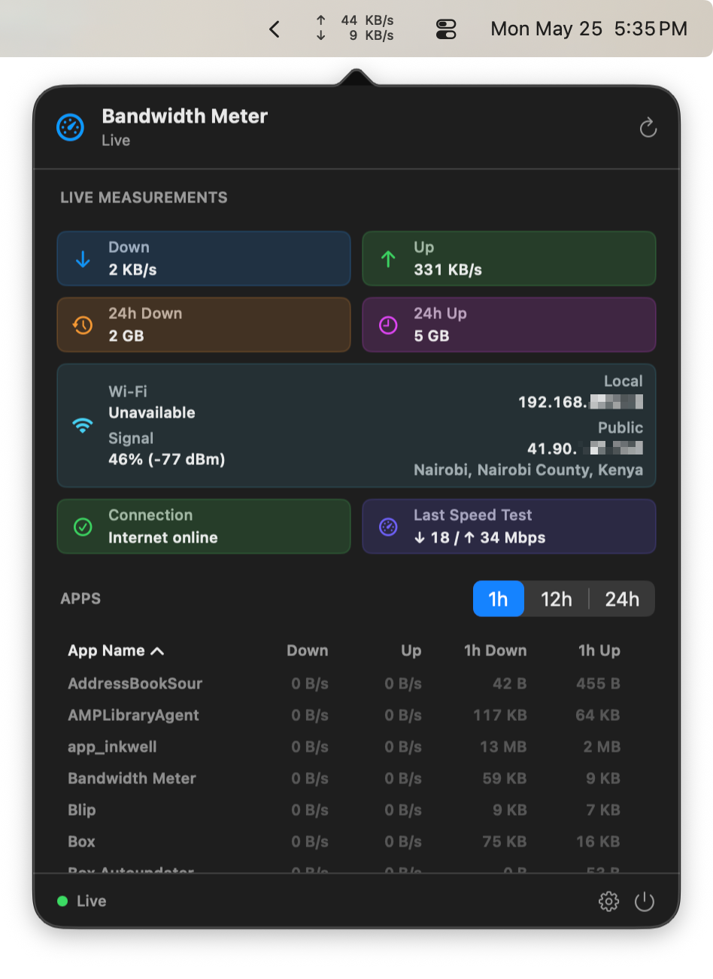Click the 24h Up clock icon
This screenshot has width=713, height=979.
coord(388,325)
